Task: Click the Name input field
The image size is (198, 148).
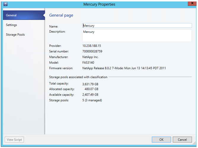Action: 137,25
